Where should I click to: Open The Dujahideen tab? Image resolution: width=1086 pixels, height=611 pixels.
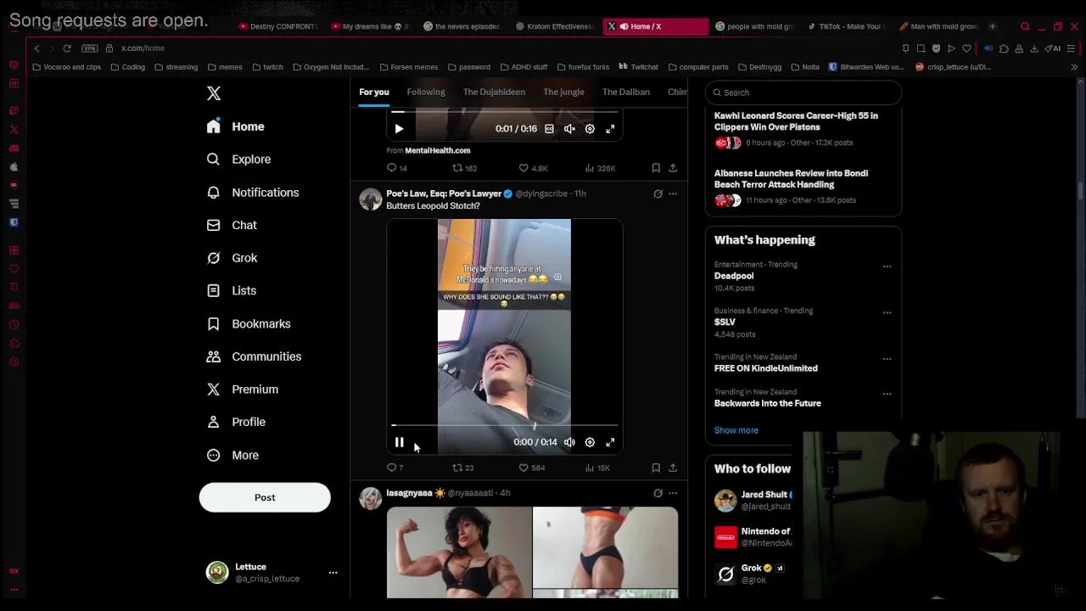494,92
